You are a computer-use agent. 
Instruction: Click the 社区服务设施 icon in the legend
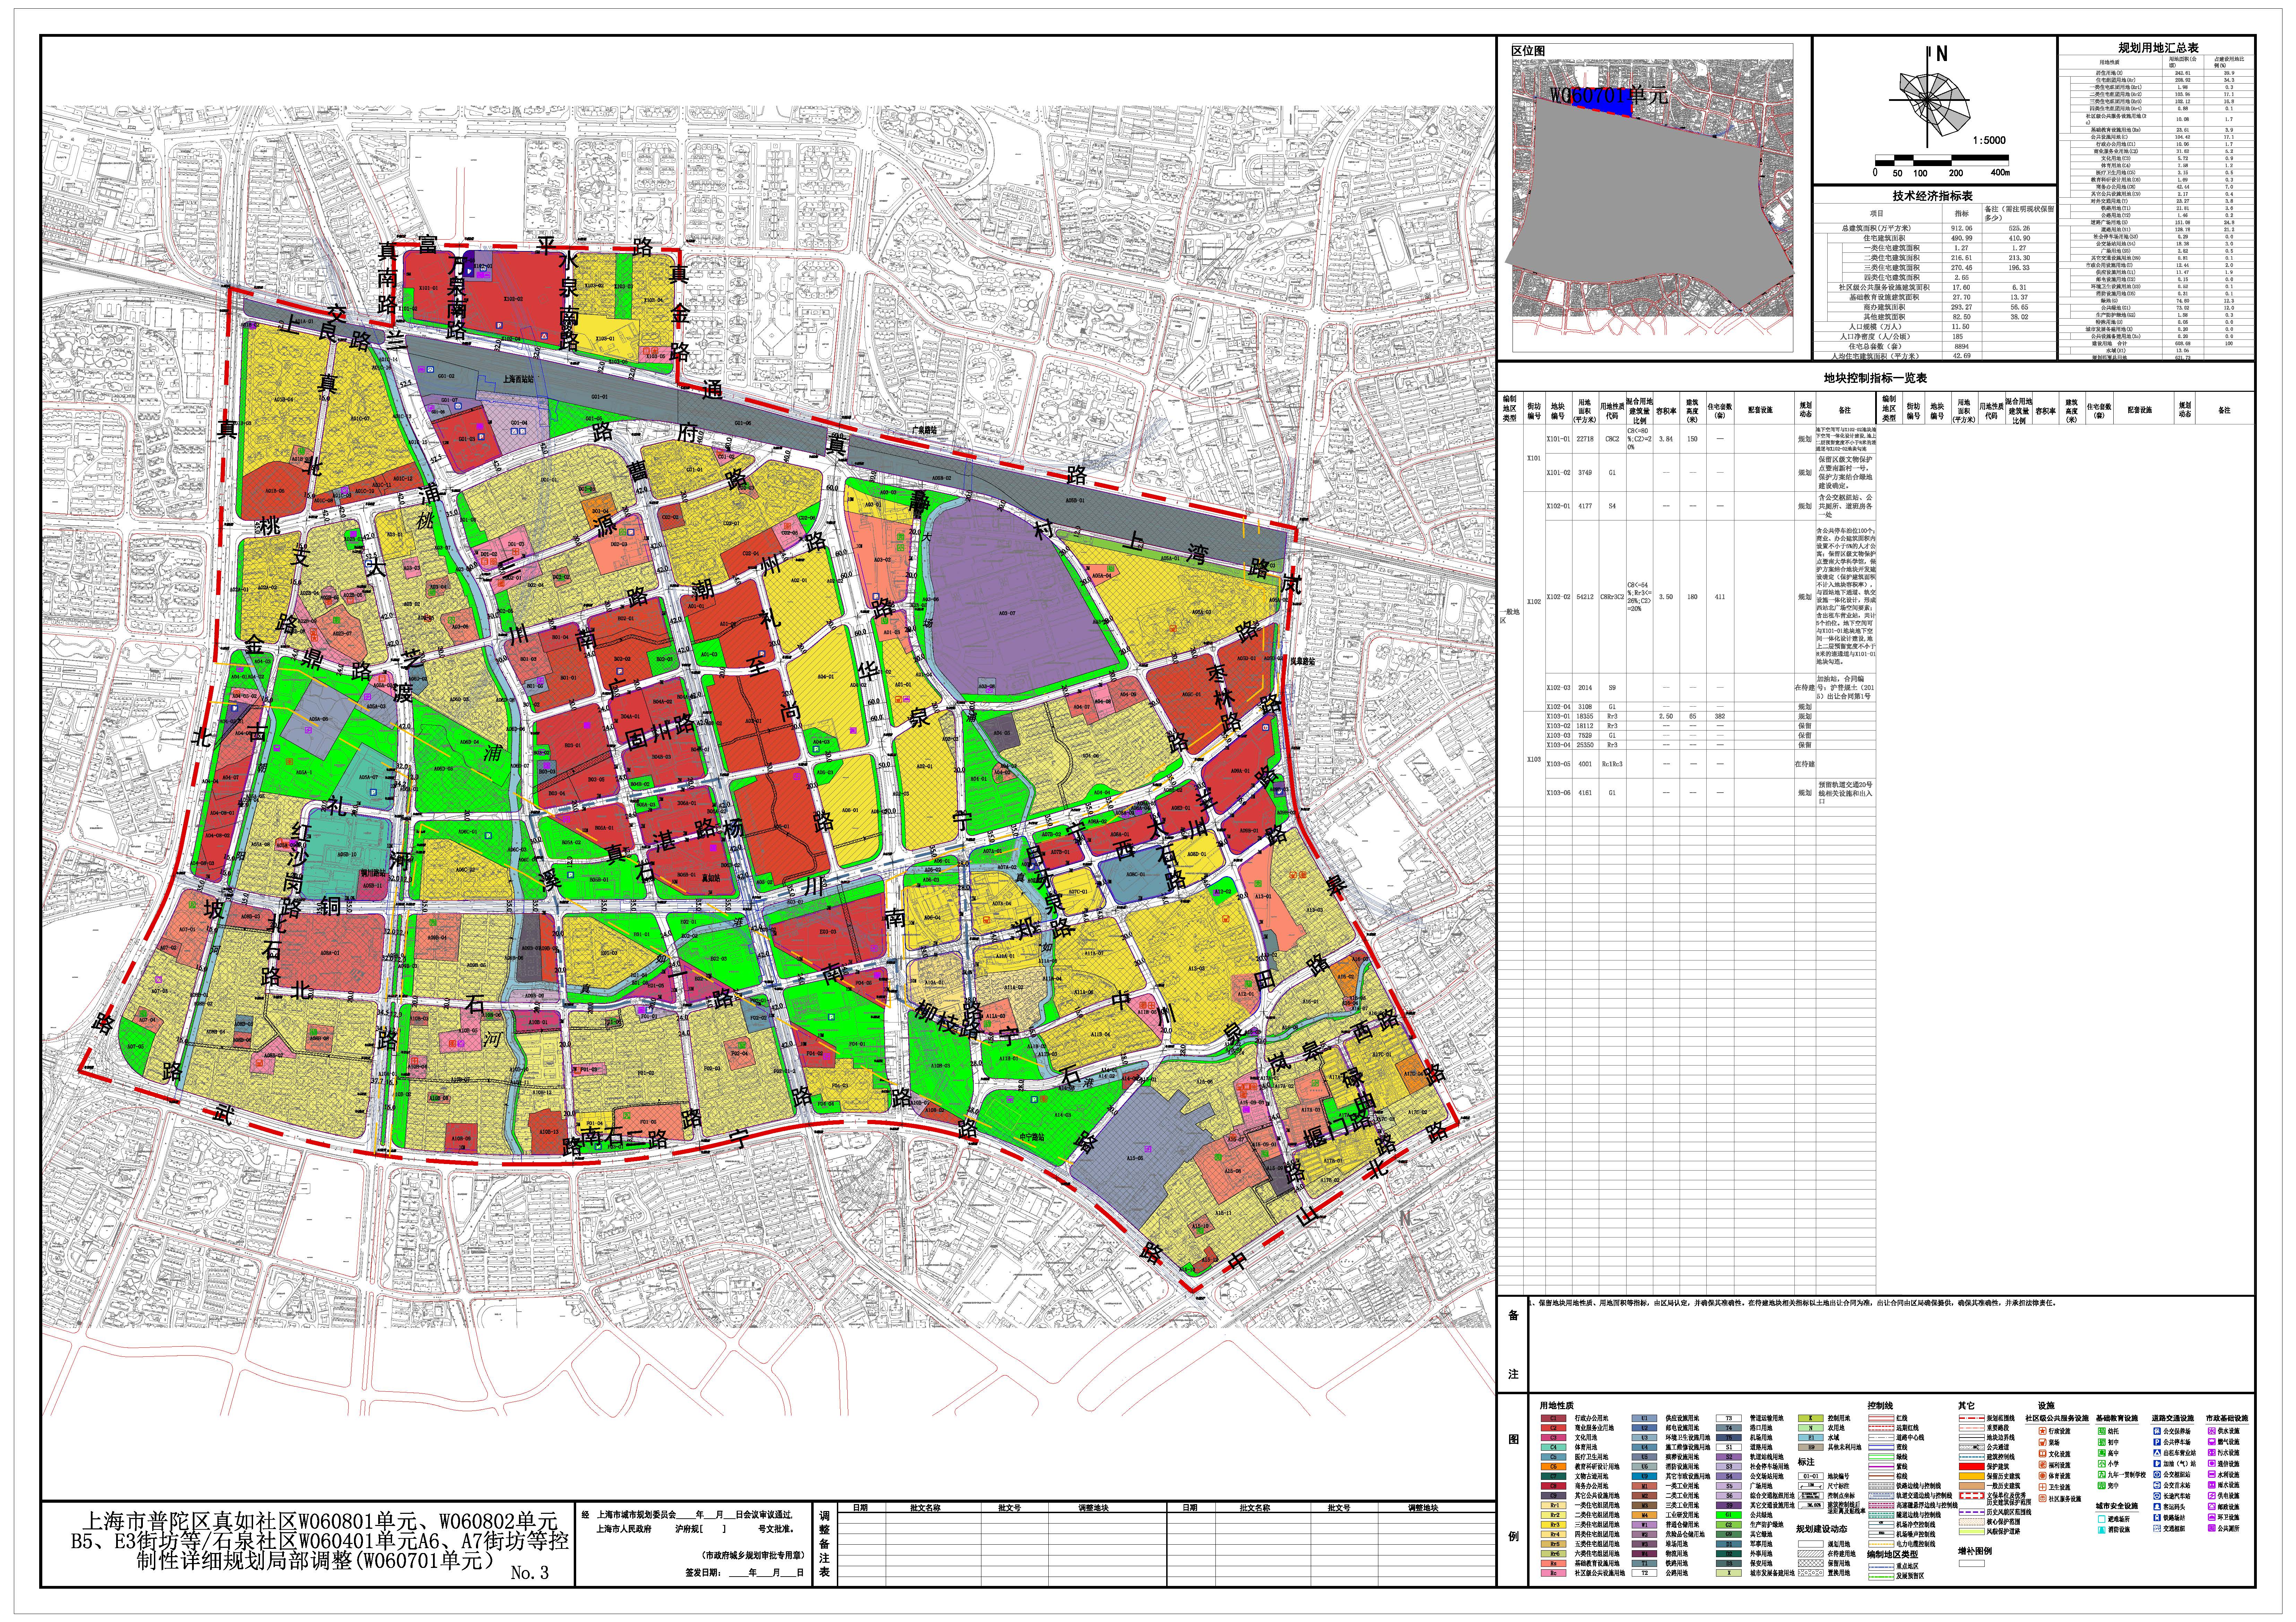[x=2042, y=1498]
